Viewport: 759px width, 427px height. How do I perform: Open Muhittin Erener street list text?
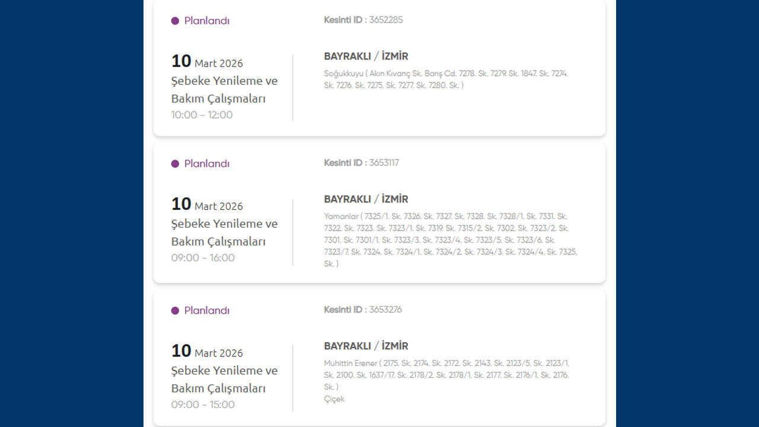click(446, 375)
